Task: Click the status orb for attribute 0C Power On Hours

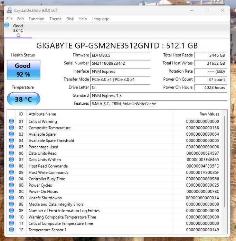Action: (x=11, y=191)
